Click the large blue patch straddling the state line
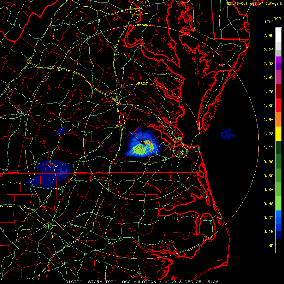This screenshot has height=284, width=284. (50, 174)
